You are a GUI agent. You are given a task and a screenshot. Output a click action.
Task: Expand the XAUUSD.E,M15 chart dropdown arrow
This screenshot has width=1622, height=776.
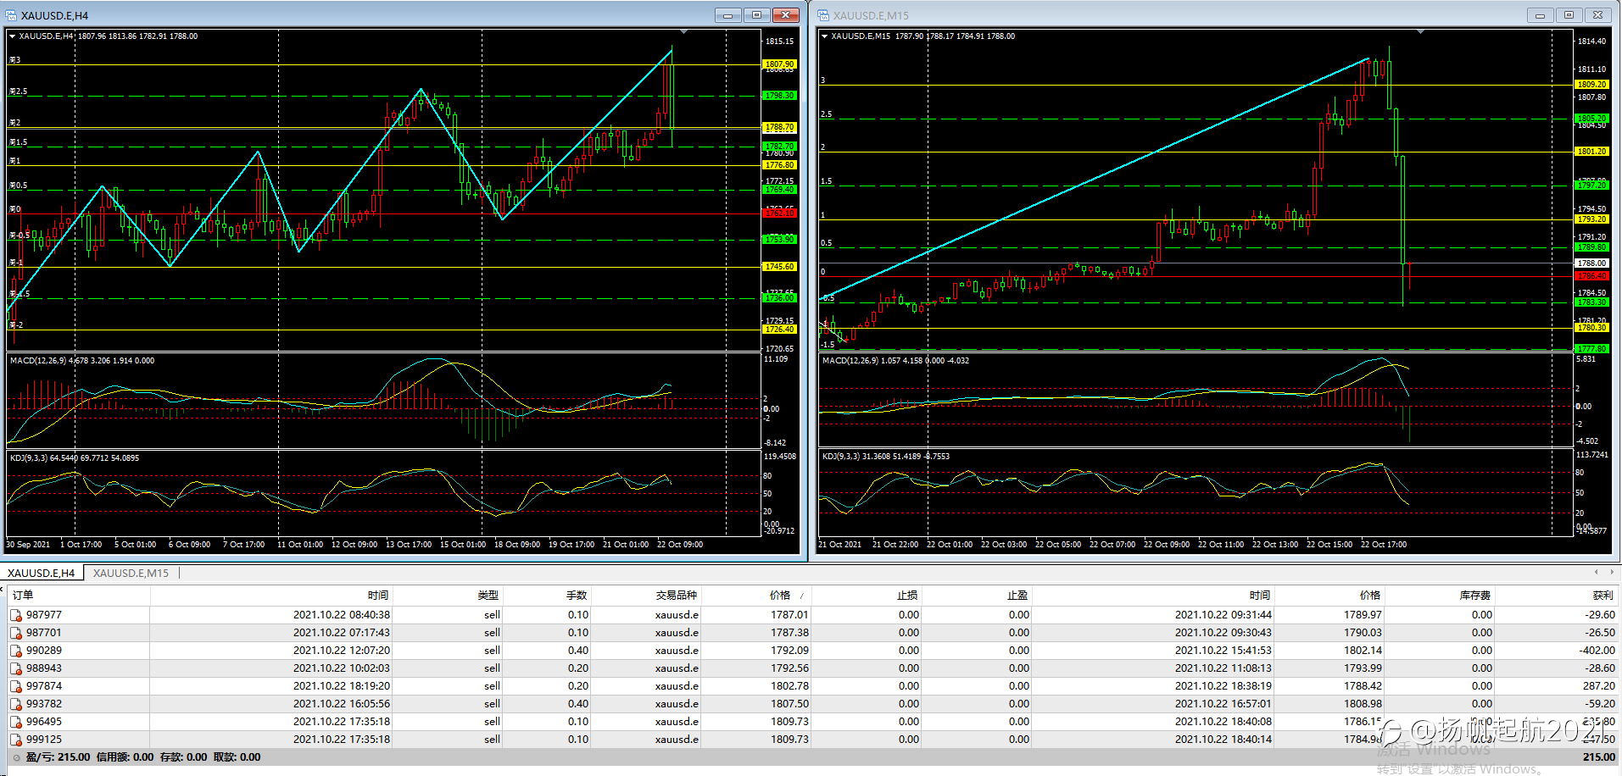pyautogui.click(x=825, y=36)
